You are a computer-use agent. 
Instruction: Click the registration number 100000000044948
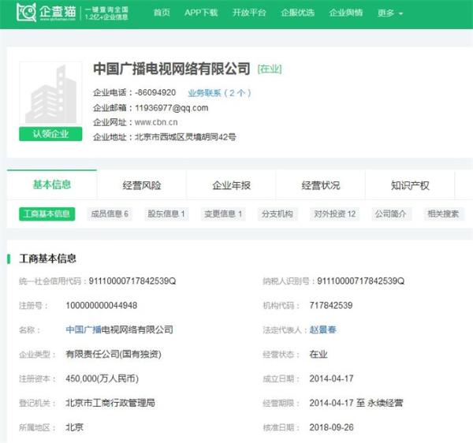(102, 306)
